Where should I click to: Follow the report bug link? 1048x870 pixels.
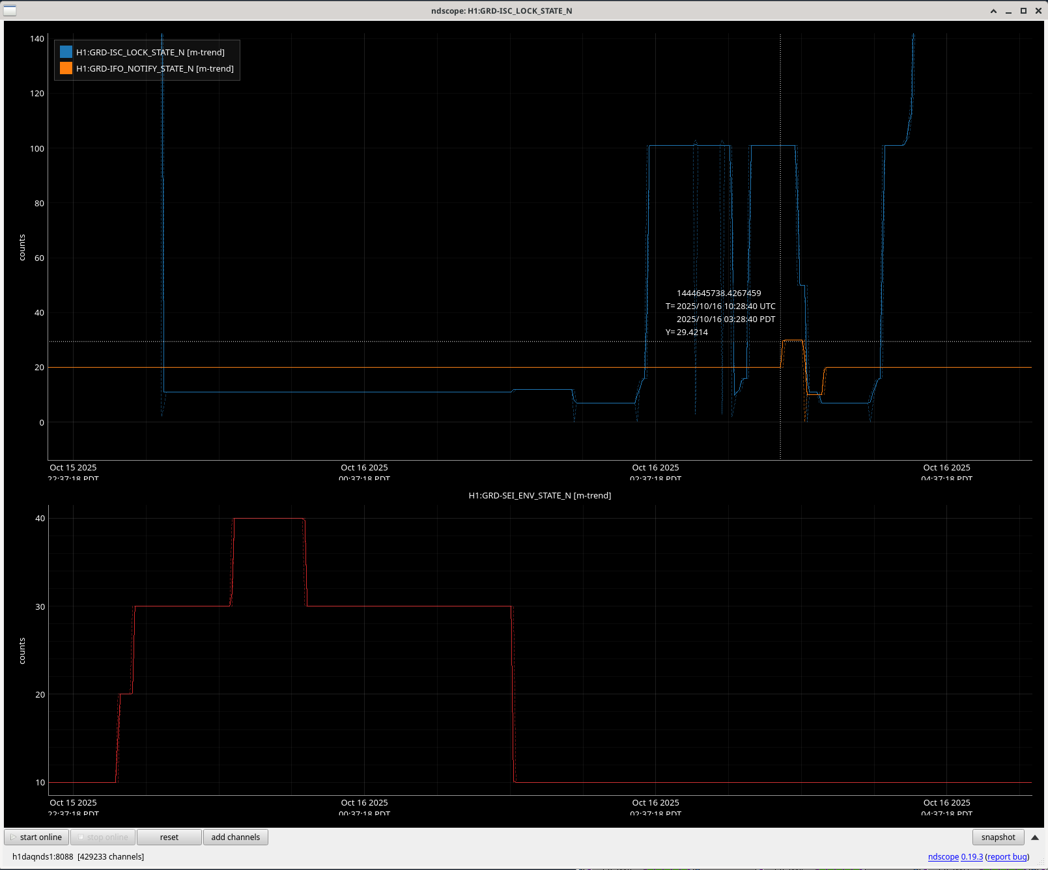1007,856
